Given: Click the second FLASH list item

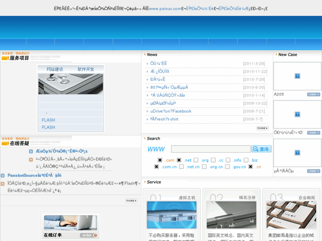Looking at the screenshot, I should coord(48,127).
